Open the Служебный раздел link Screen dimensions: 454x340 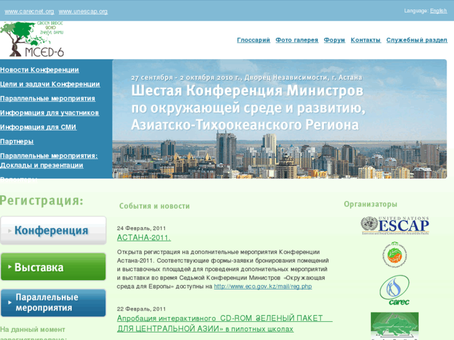tap(417, 40)
